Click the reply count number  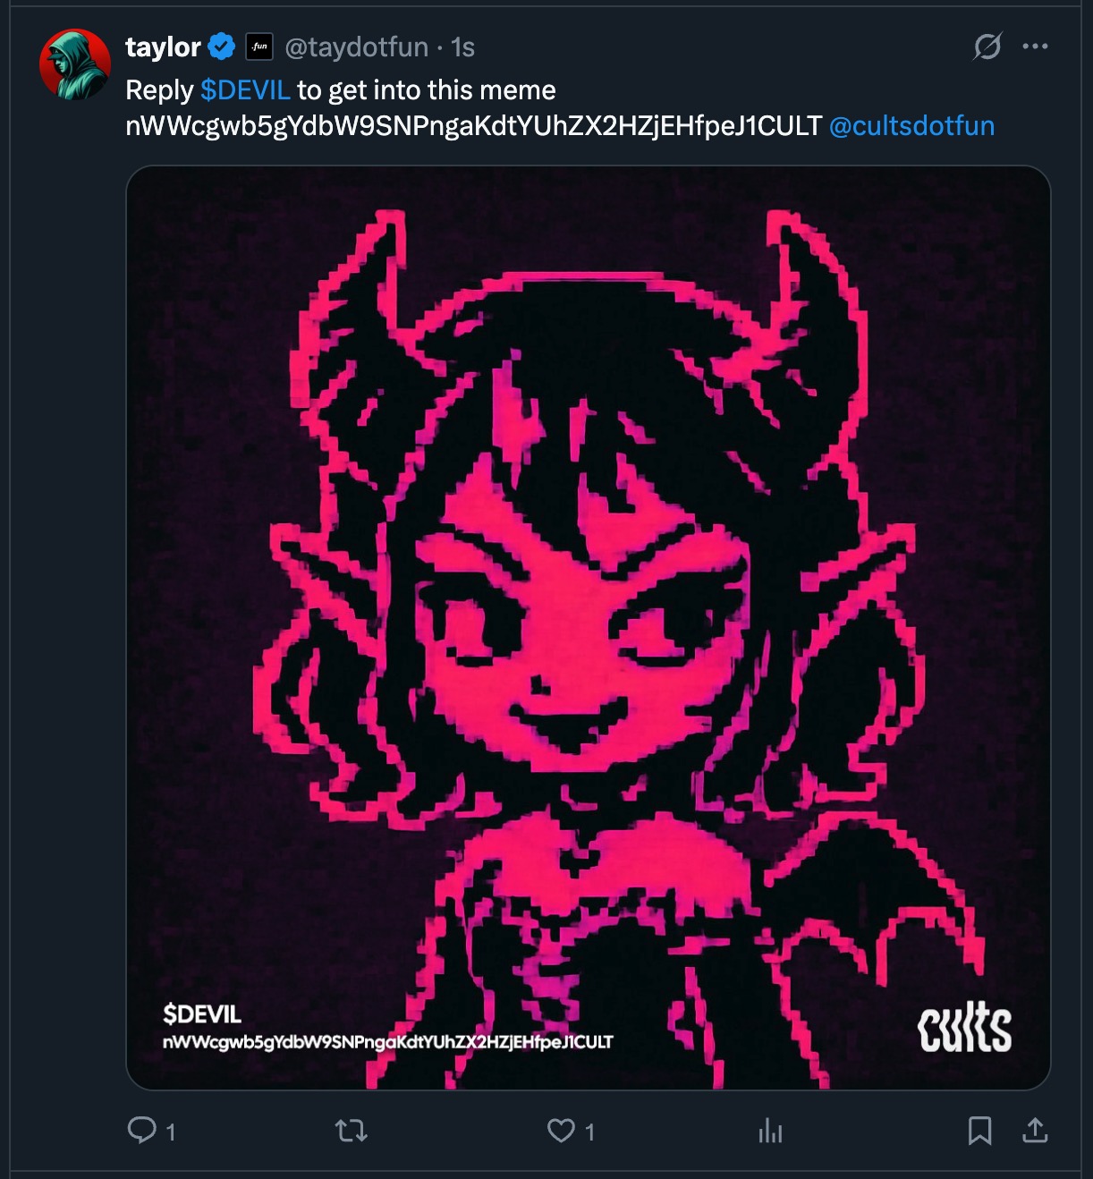click(x=171, y=1132)
